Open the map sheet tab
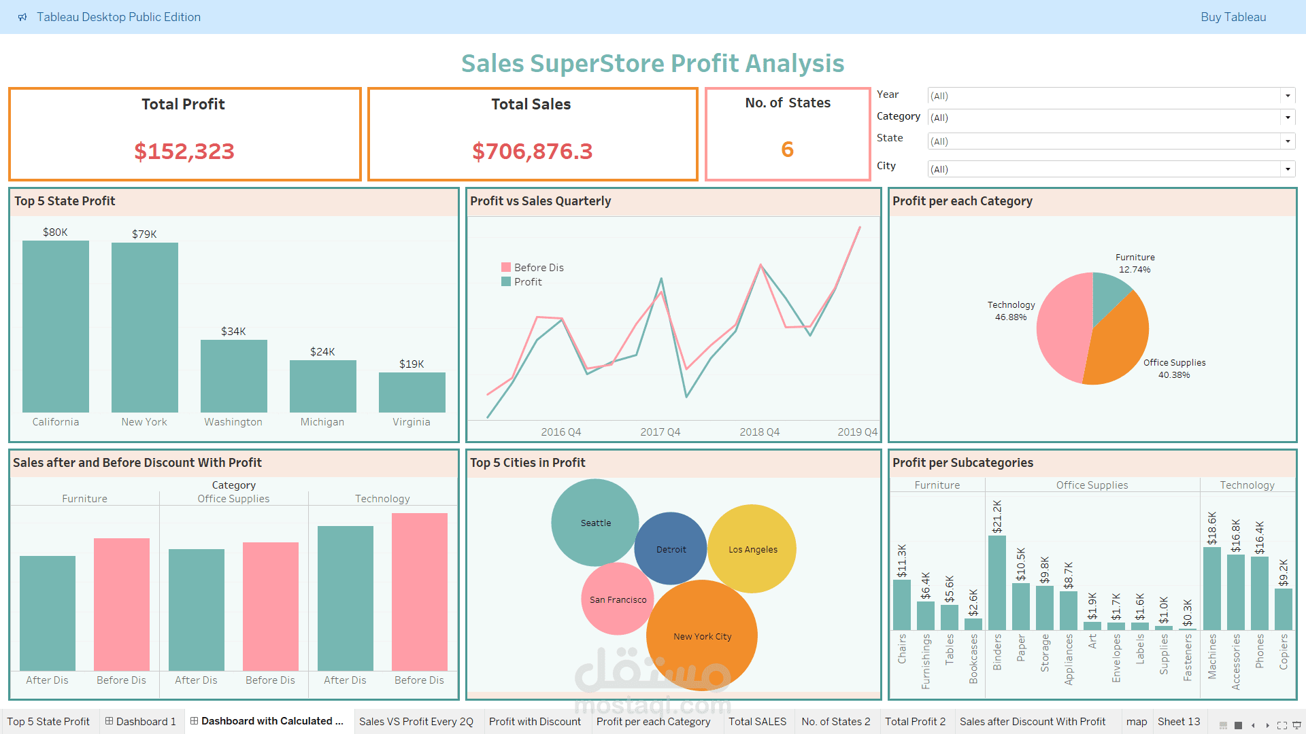The height and width of the screenshot is (734, 1306). tap(1137, 721)
